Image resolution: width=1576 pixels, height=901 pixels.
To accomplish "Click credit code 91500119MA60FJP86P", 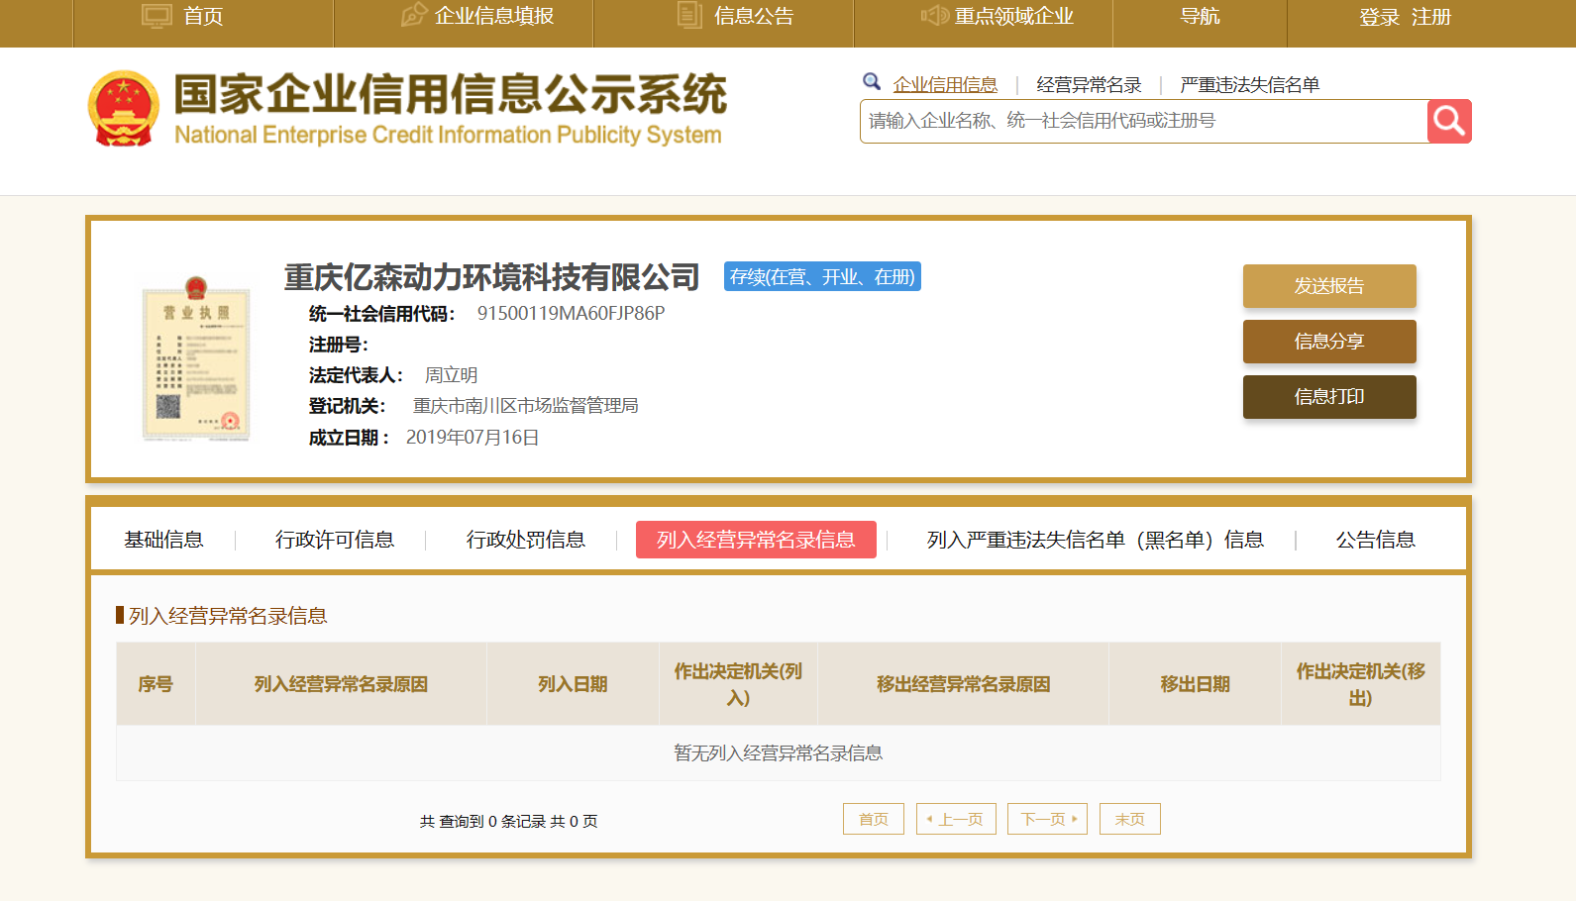I will click(x=571, y=313).
